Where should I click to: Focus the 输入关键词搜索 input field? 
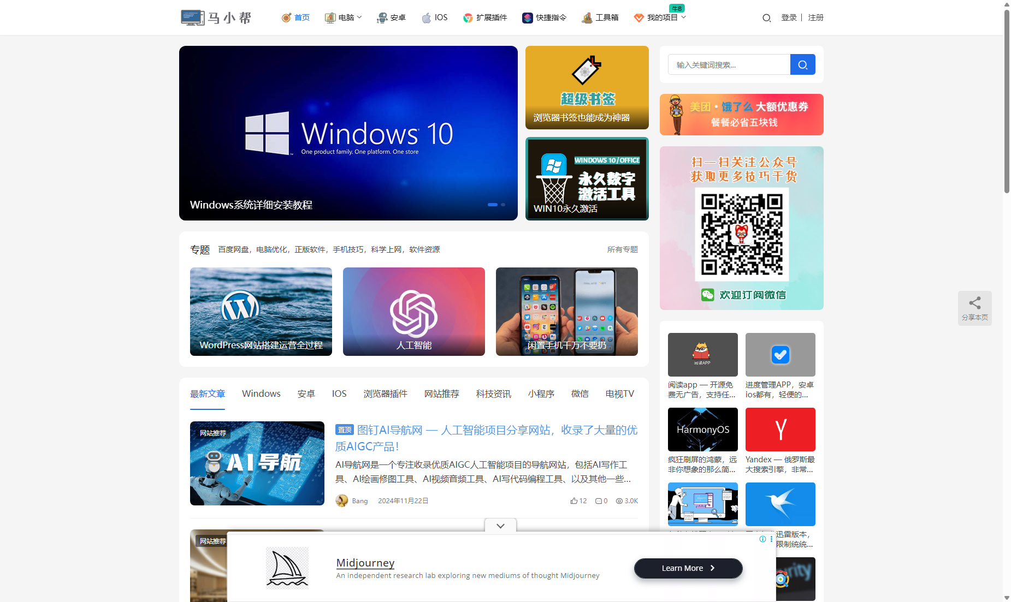729,64
